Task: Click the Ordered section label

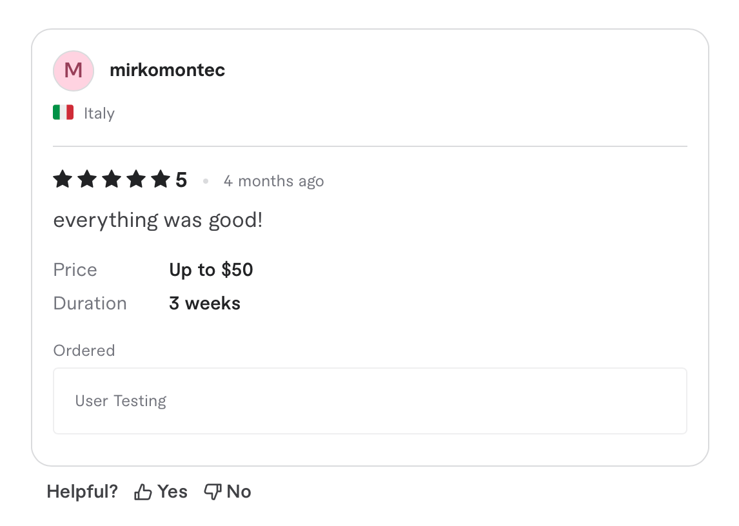Action: (84, 350)
